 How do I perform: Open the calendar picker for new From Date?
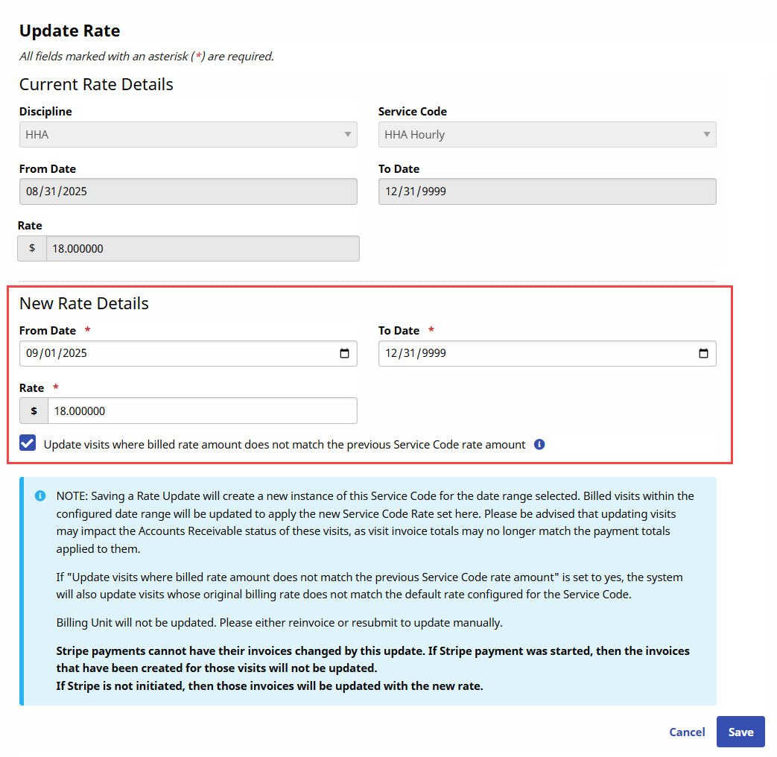click(345, 354)
